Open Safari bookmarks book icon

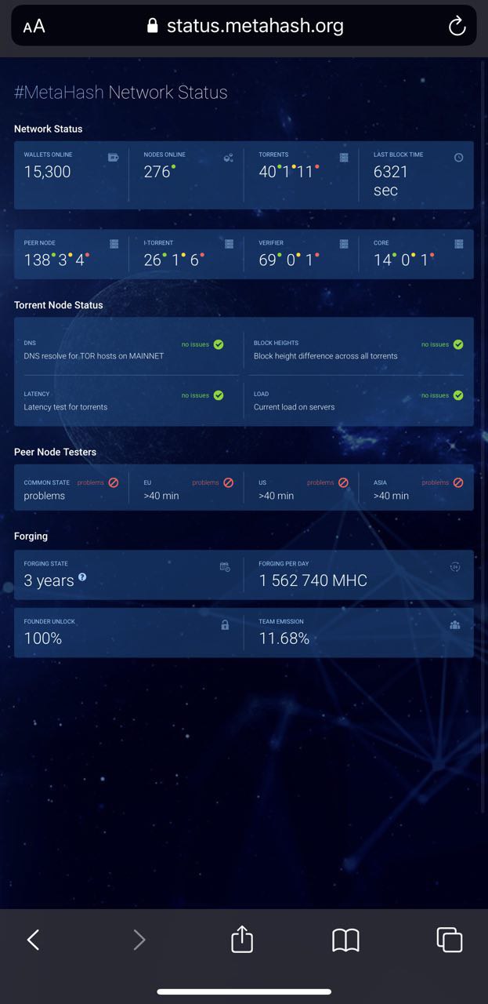point(345,940)
